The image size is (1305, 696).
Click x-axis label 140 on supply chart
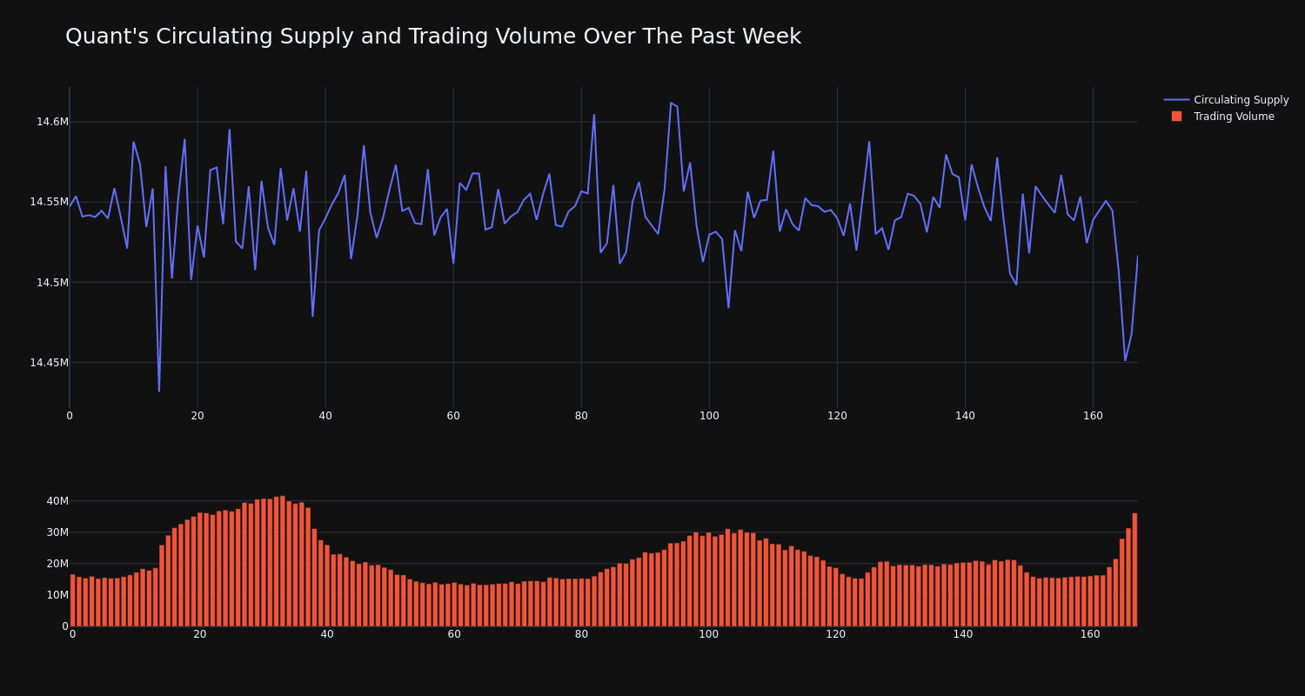pos(965,416)
